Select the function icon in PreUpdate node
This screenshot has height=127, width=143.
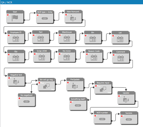tap(75, 86)
